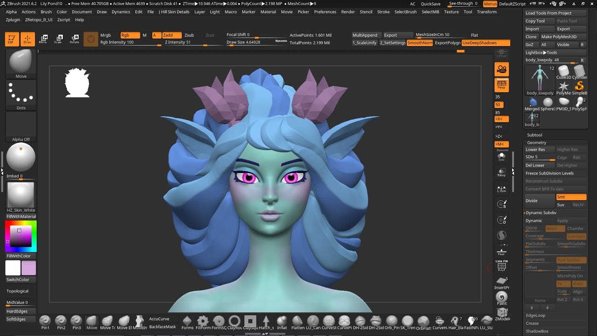Image resolution: width=597 pixels, height=336 pixels.
Task: Select the lavender secondary color swatch
Action: pos(28,268)
